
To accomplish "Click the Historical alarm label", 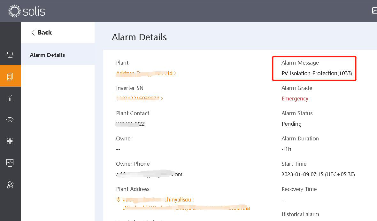I will tap(300, 214).
